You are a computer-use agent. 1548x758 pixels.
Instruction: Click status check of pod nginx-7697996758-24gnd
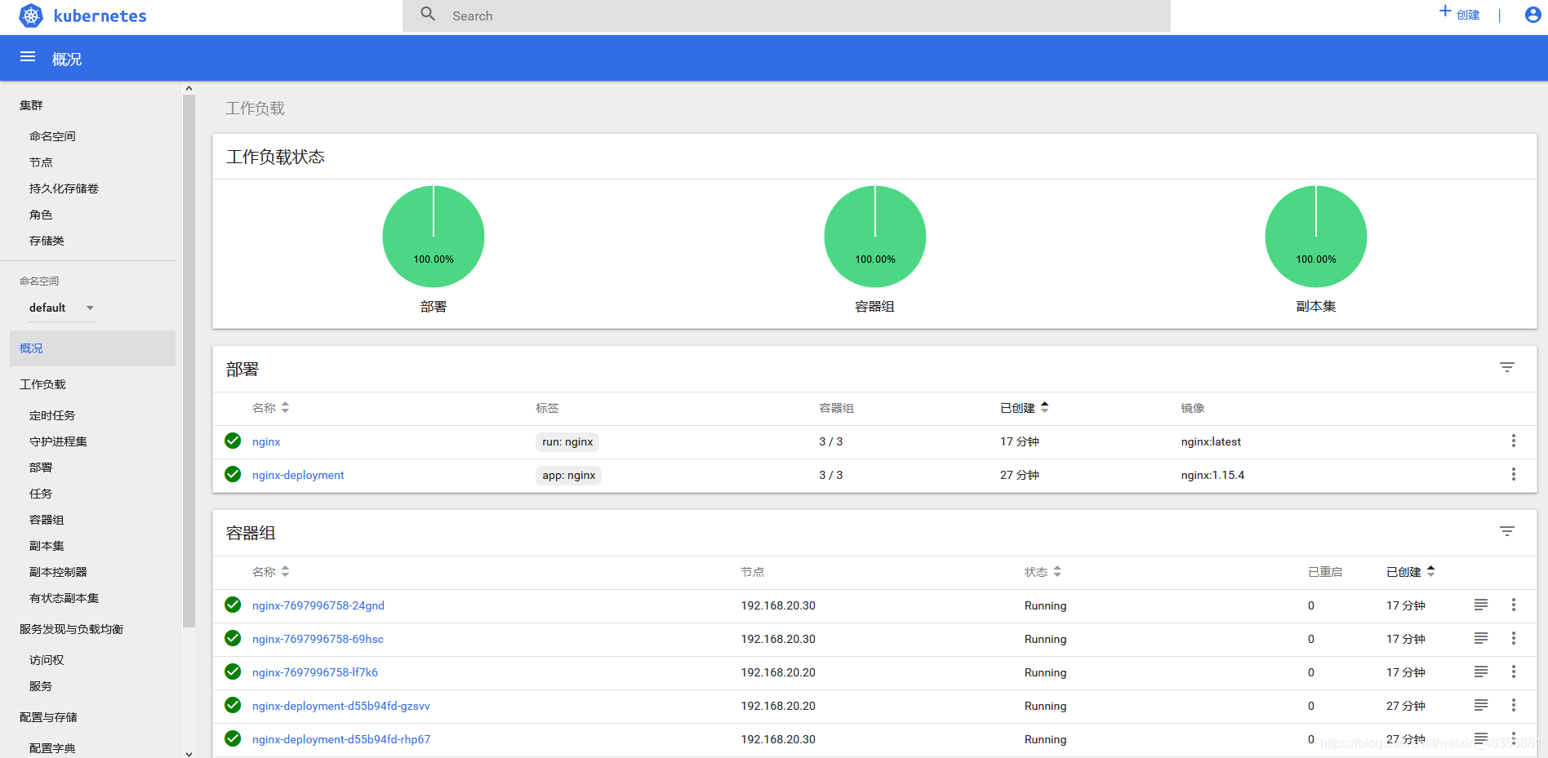click(233, 605)
